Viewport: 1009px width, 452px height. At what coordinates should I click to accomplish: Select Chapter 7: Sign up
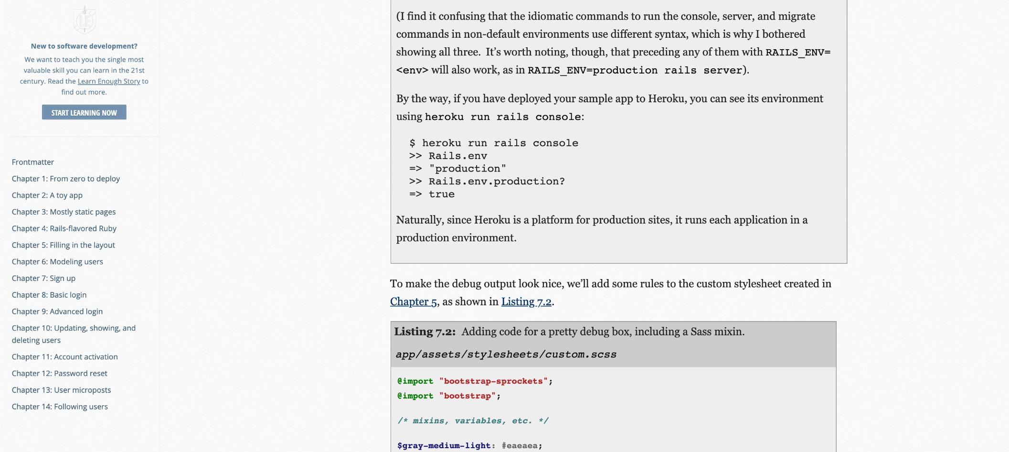43,278
